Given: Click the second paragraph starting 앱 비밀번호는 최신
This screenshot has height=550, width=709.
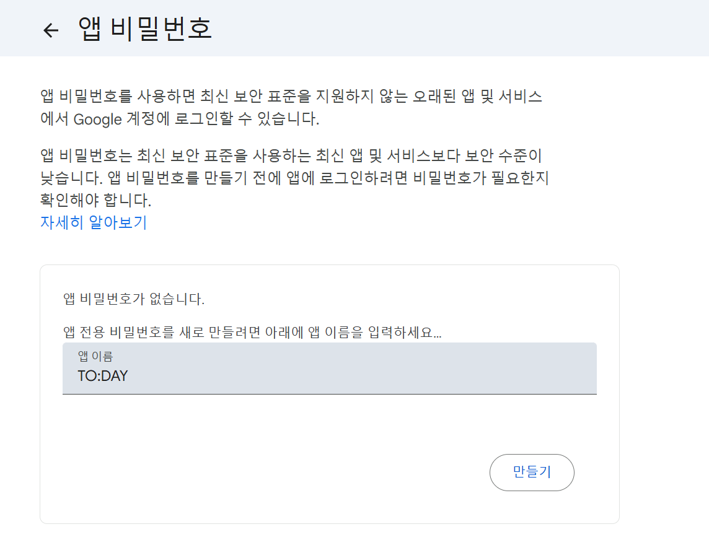Looking at the screenshot, I should point(294,178).
